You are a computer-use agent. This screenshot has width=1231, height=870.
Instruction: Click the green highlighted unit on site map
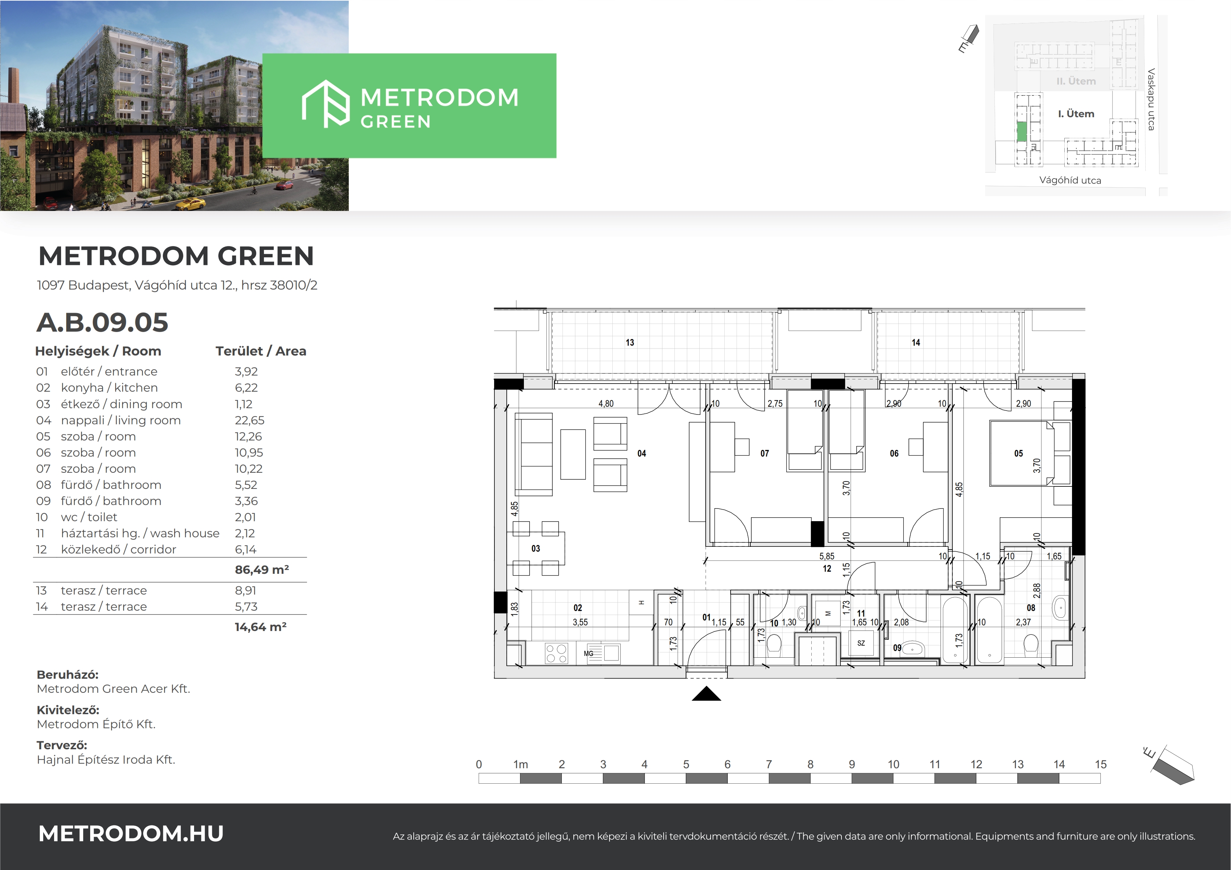pyautogui.click(x=1022, y=132)
